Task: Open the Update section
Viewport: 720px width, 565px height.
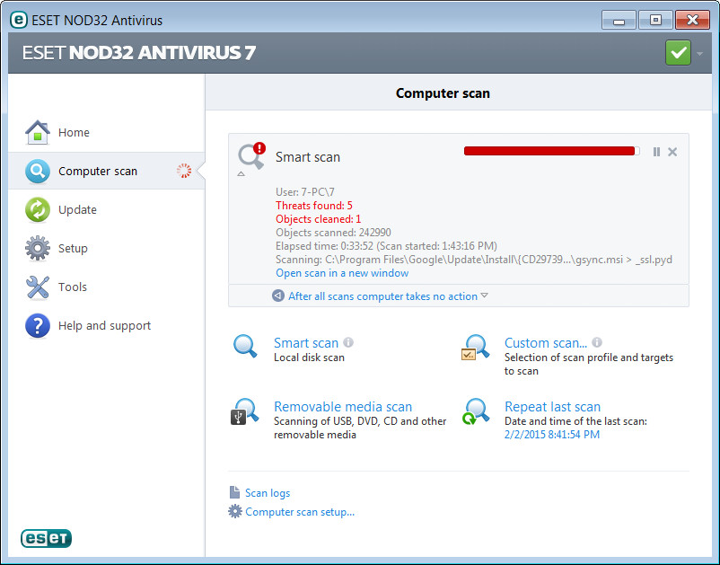Action: pyautogui.click(x=107, y=210)
